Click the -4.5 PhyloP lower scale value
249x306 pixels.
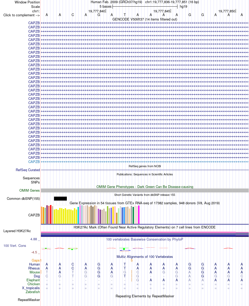click(34, 252)
